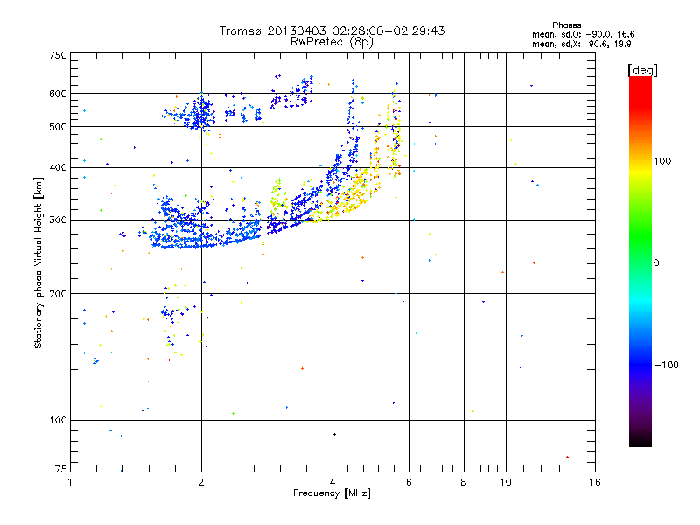Click the 75 tick label on the height axis
This screenshot has height=525, width=700.
click(60, 471)
